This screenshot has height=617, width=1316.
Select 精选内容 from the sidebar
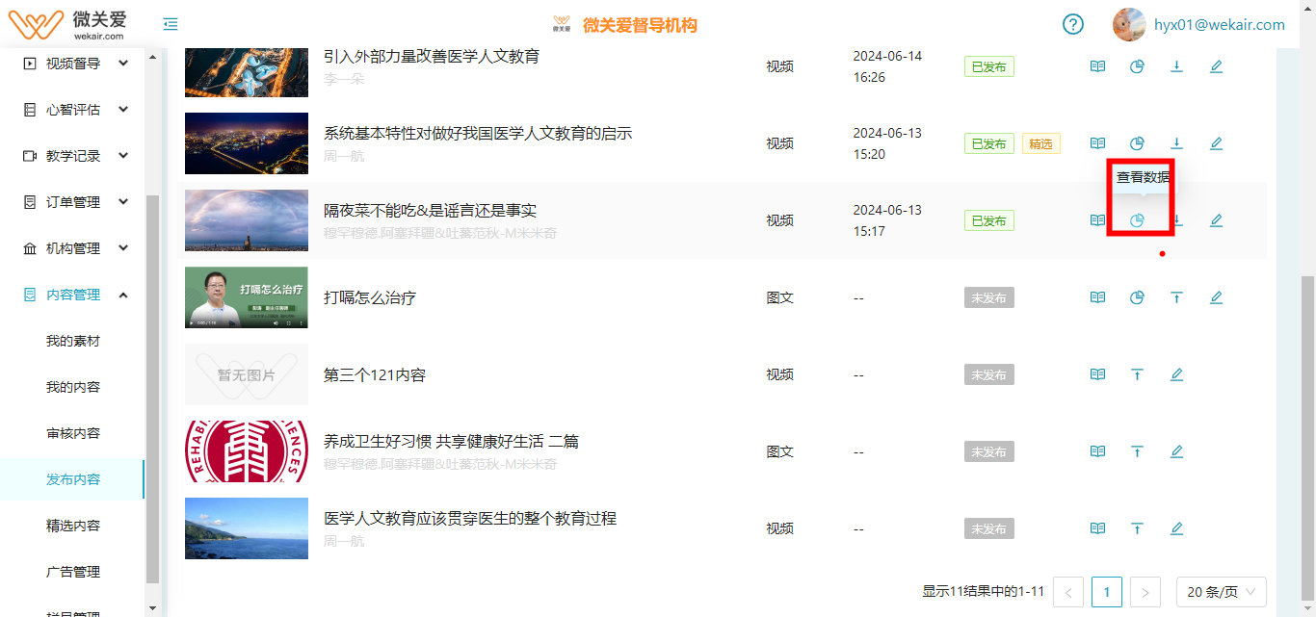pyautogui.click(x=73, y=526)
